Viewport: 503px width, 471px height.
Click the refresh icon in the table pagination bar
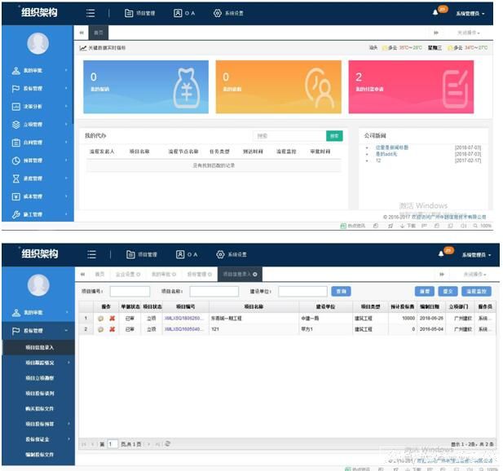[x=167, y=444]
